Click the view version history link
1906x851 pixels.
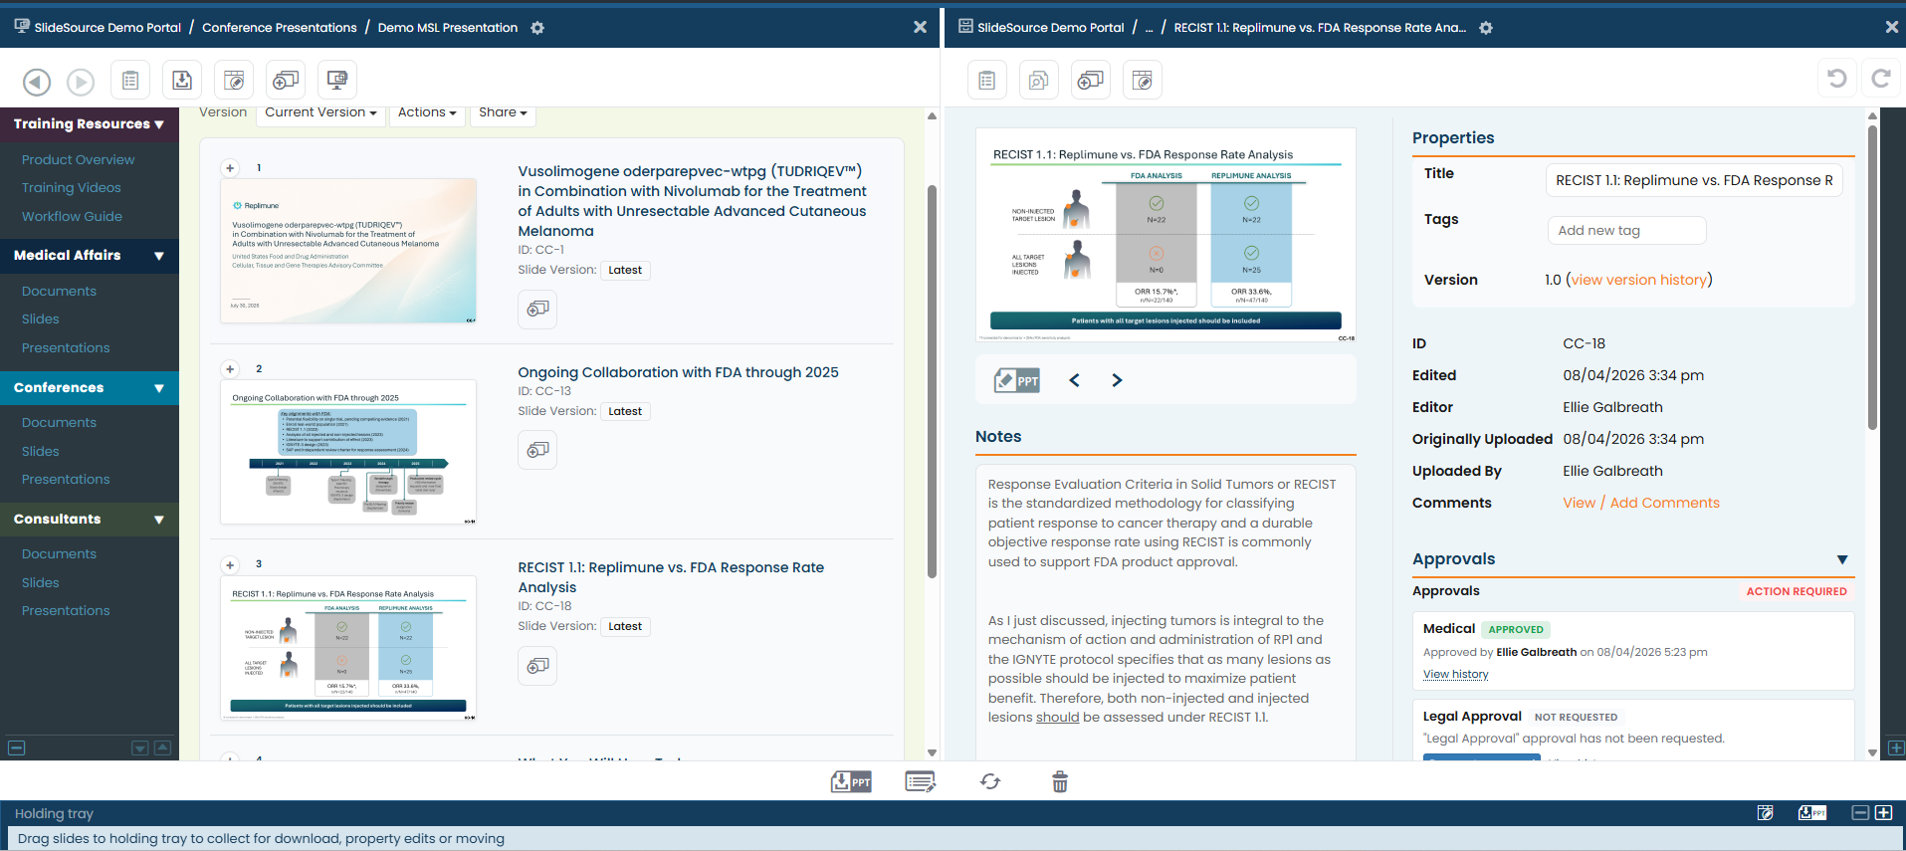coord(1638,281)
